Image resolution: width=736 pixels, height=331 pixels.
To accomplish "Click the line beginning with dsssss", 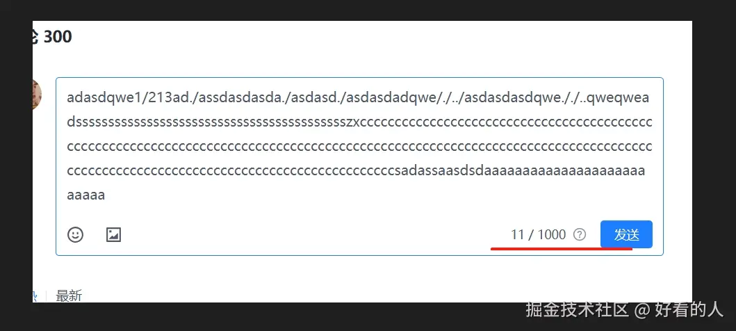I will point(359,122).
